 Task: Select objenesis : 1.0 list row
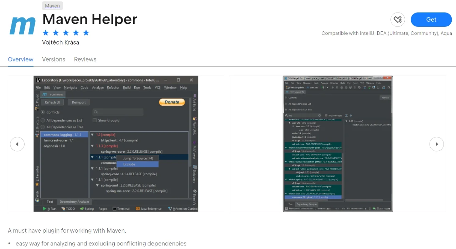tap(64, 146)
